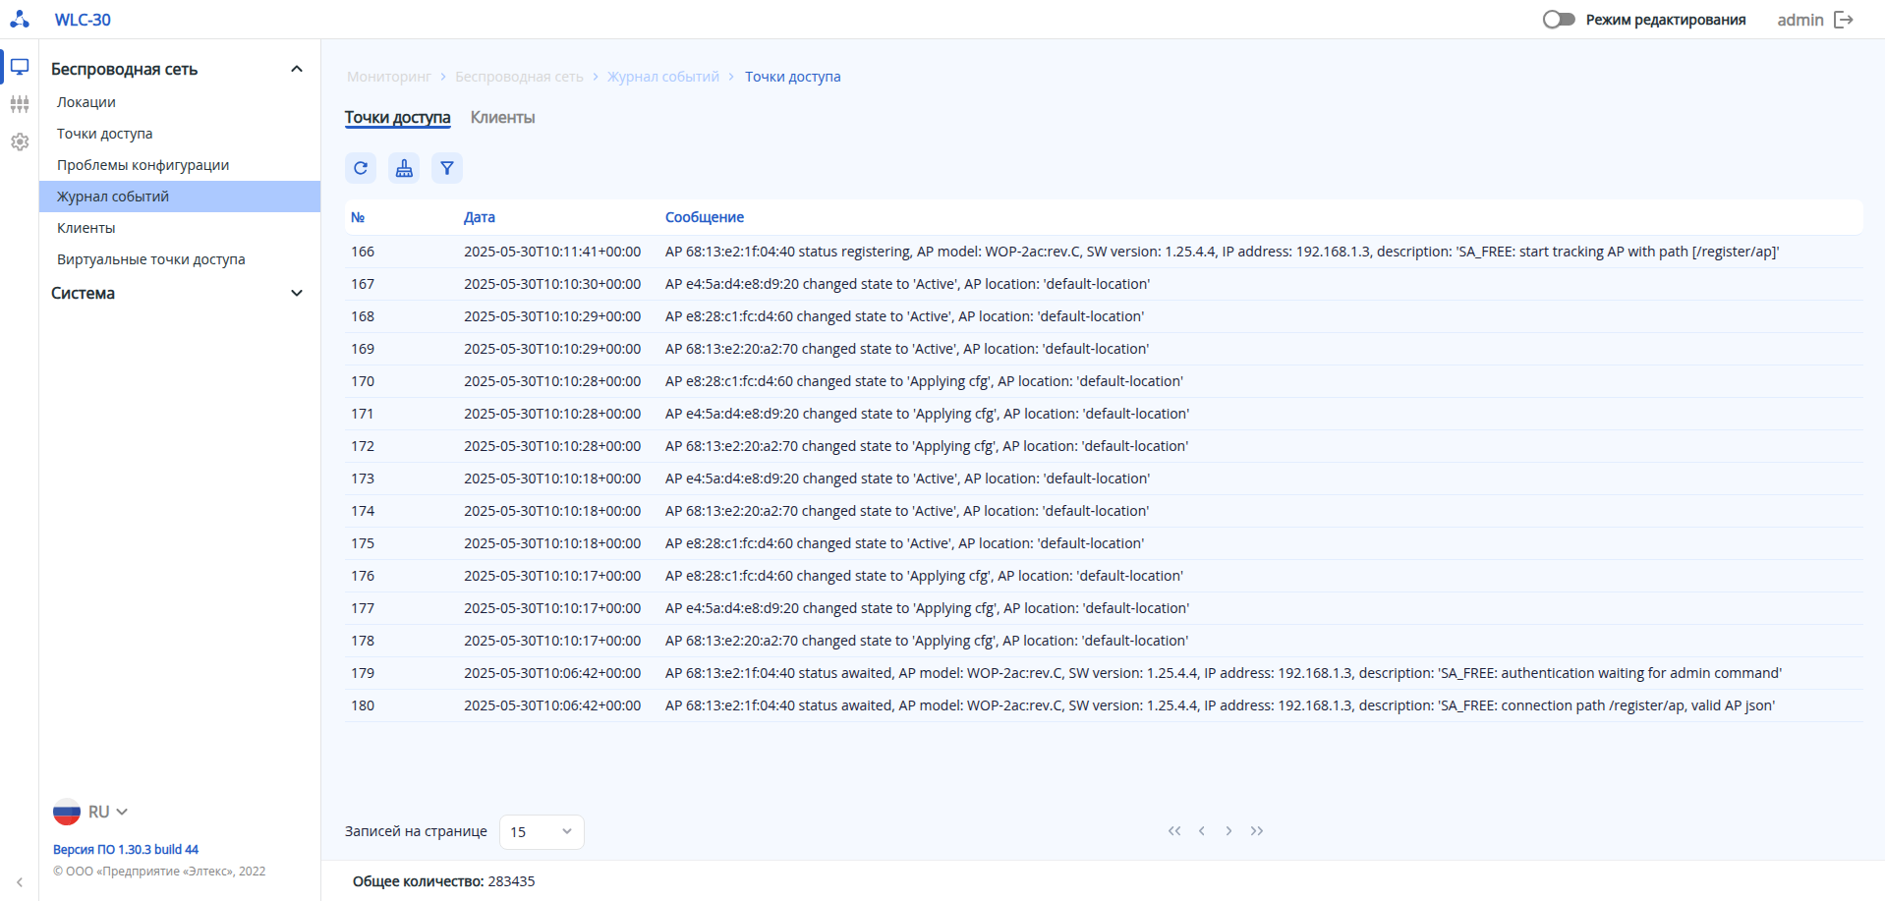1885x901 pixels.
Task: Click the clear log broom icon
Action: [x=404, y=168]
